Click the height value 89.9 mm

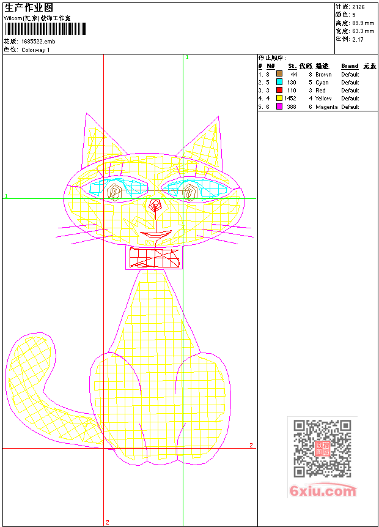pos(363,23)
